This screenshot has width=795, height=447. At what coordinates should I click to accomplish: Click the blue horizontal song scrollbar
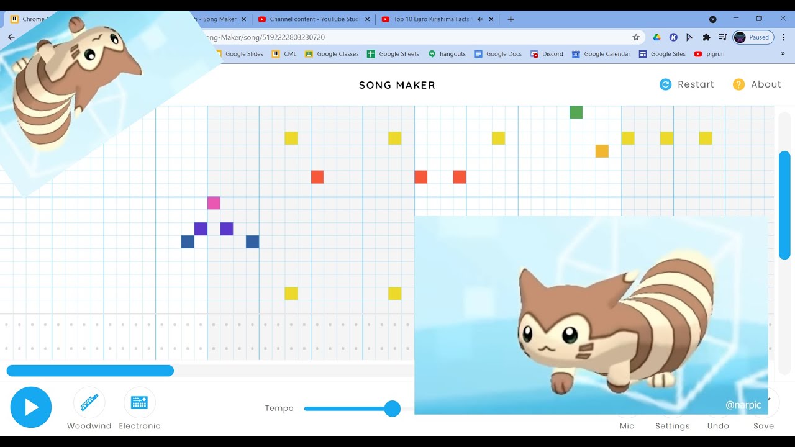click(90, 371)
